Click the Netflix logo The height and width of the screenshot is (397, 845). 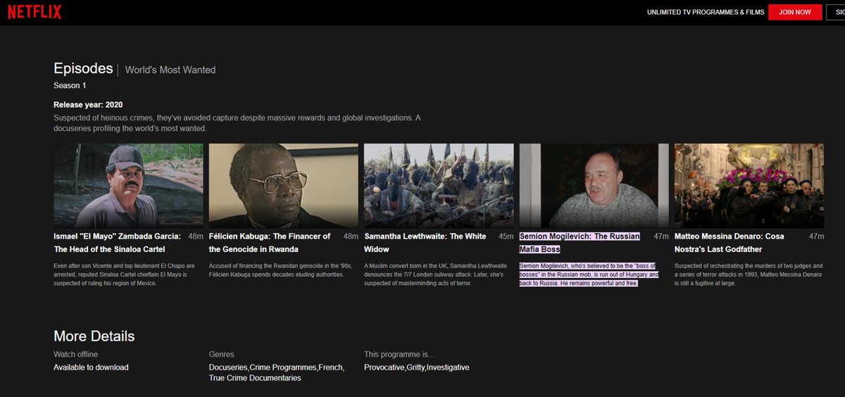(x=35, y=12)
